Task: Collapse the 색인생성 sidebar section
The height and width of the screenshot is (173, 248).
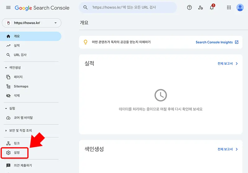Action: (x=6, y=68)
